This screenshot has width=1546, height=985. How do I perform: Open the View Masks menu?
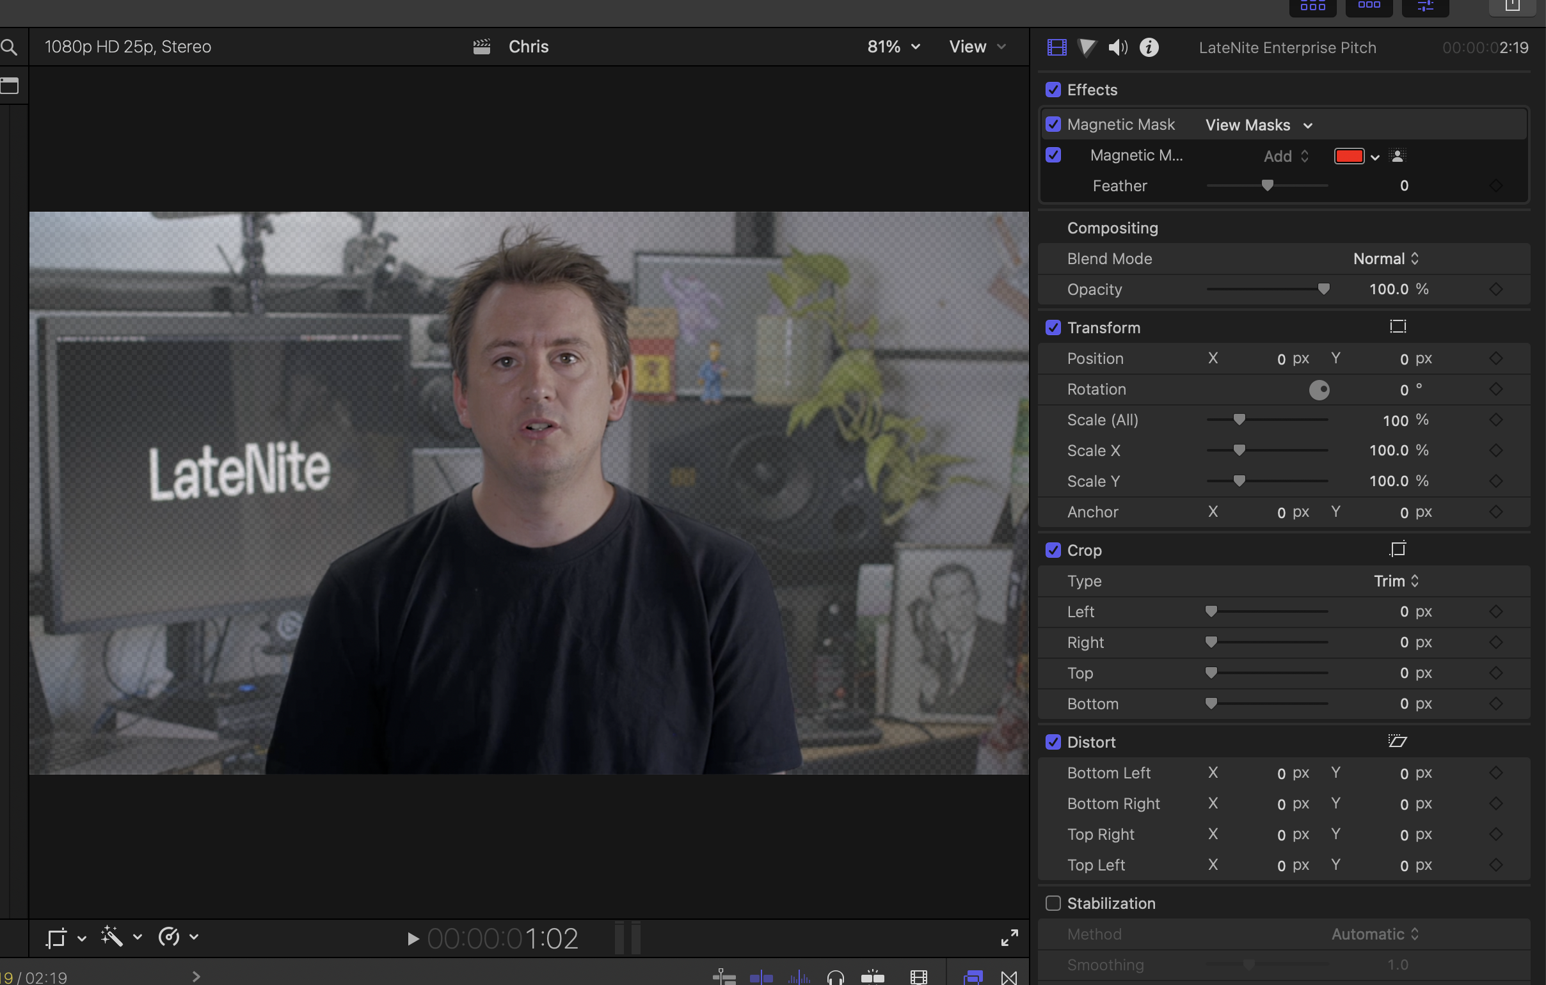[x=1259, y=125]
